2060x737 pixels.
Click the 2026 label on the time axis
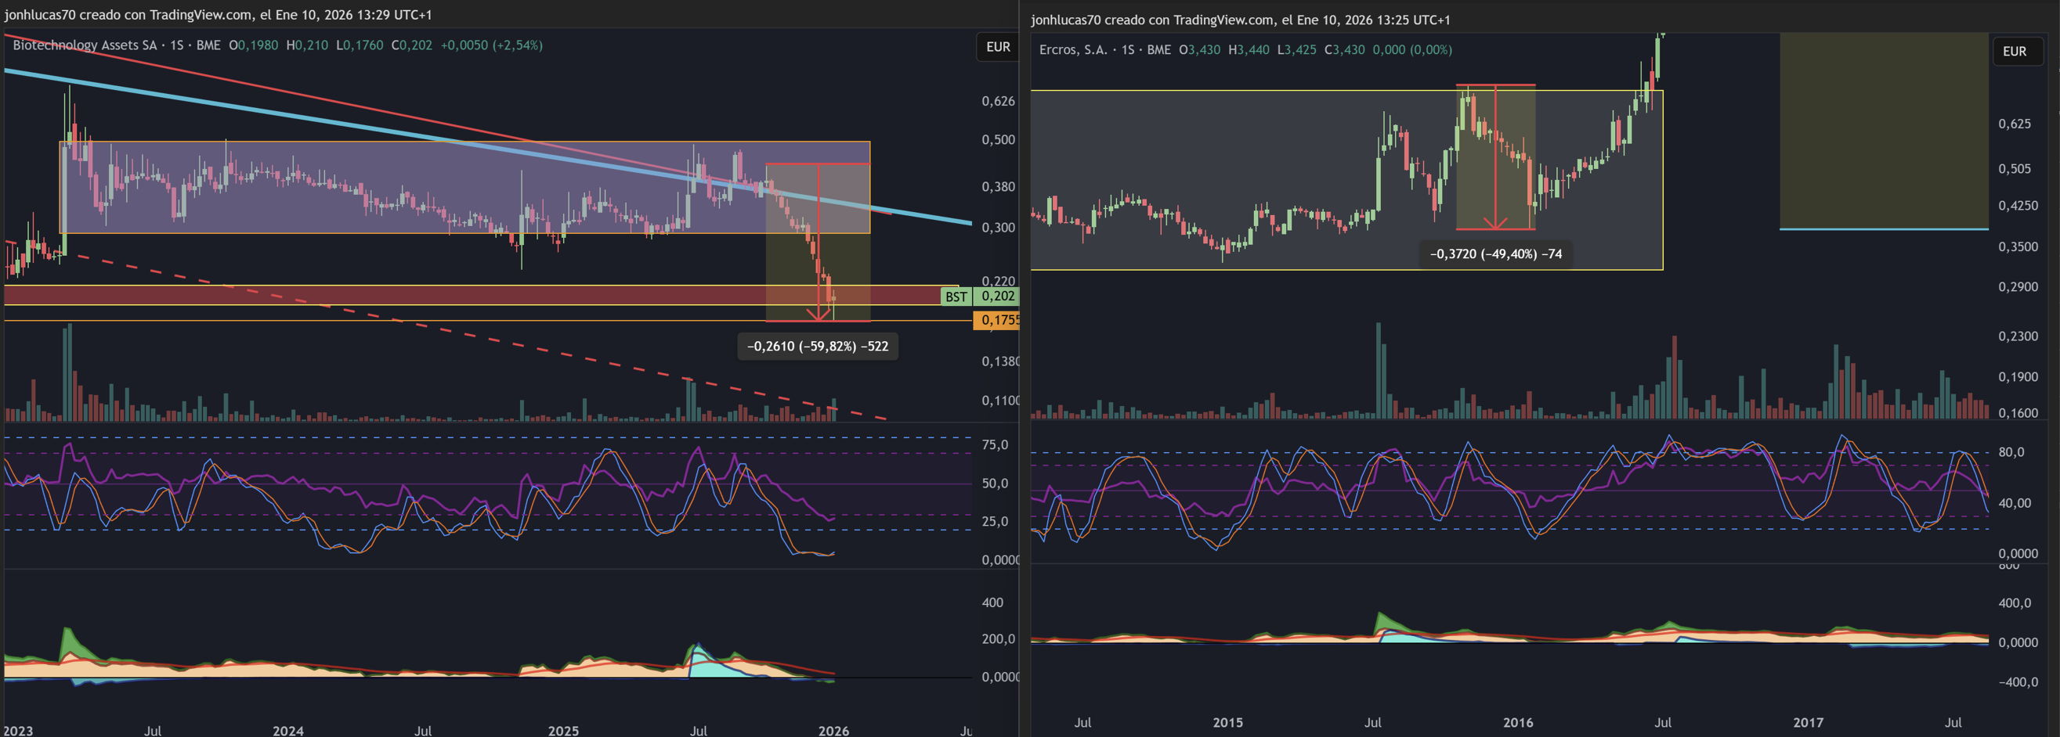pyautogui.click(x=833, y=730)
